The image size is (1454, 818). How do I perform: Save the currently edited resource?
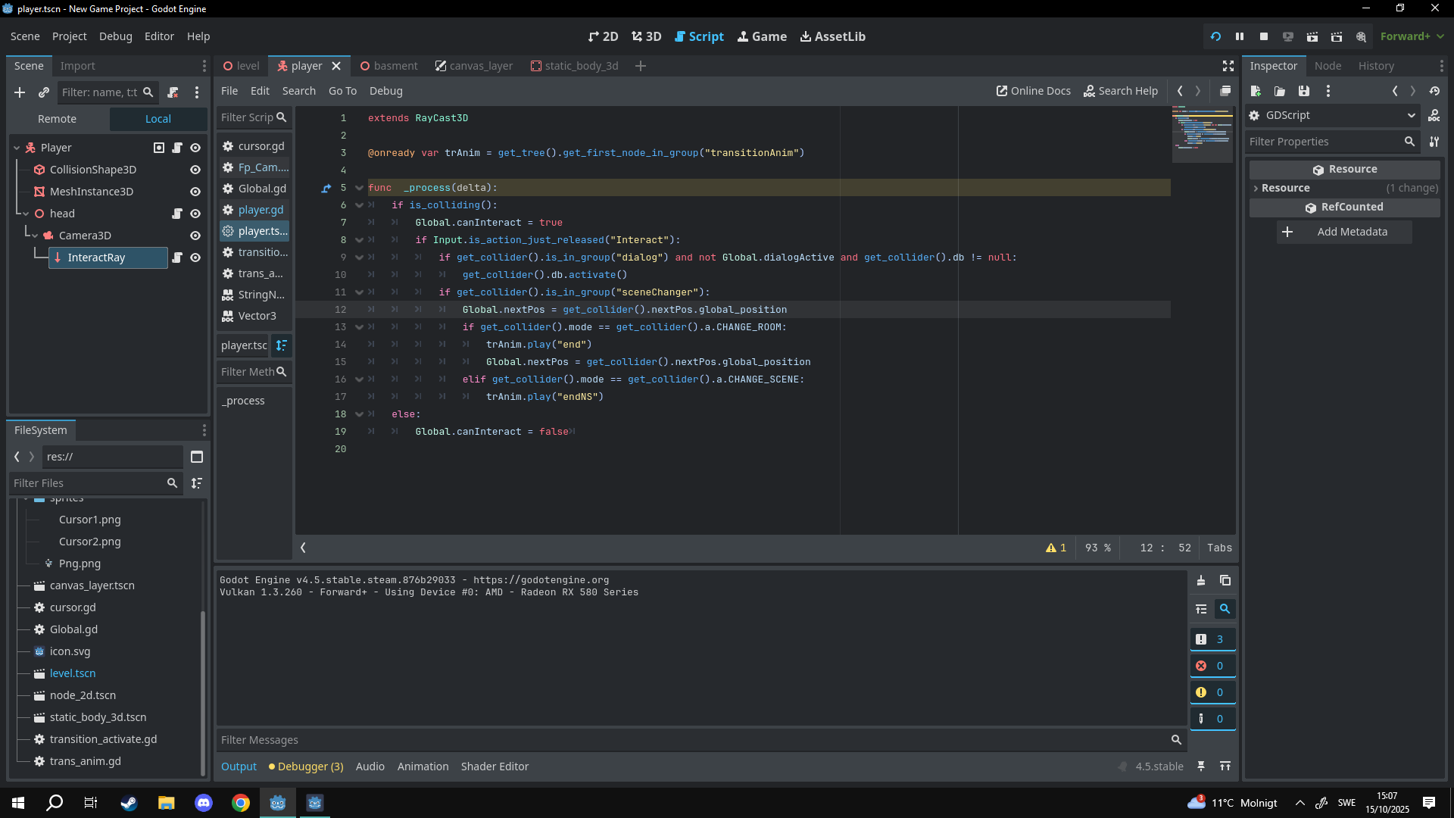coord(1303,91)
